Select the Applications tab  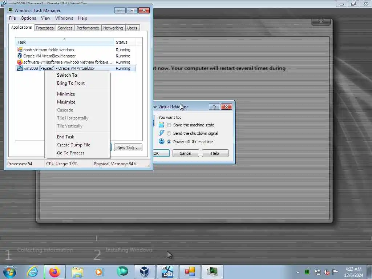[21, 27]
